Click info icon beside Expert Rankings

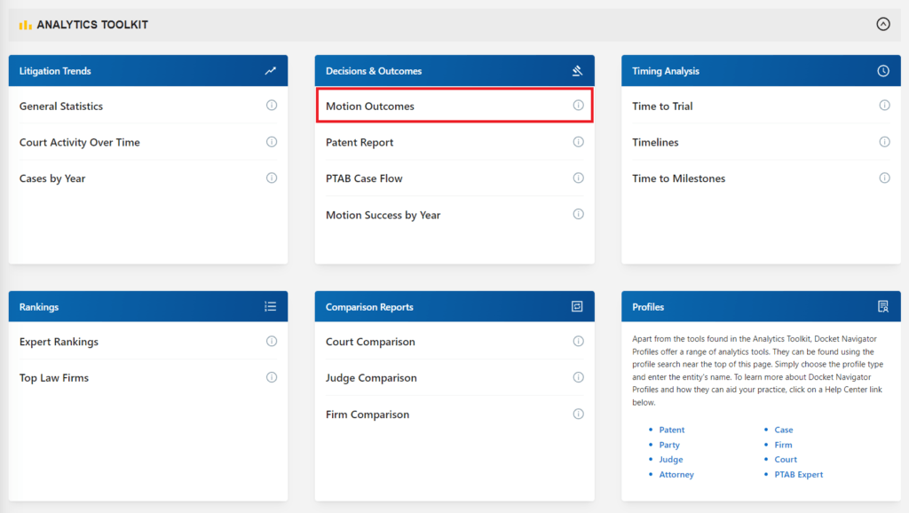point(272,342)
